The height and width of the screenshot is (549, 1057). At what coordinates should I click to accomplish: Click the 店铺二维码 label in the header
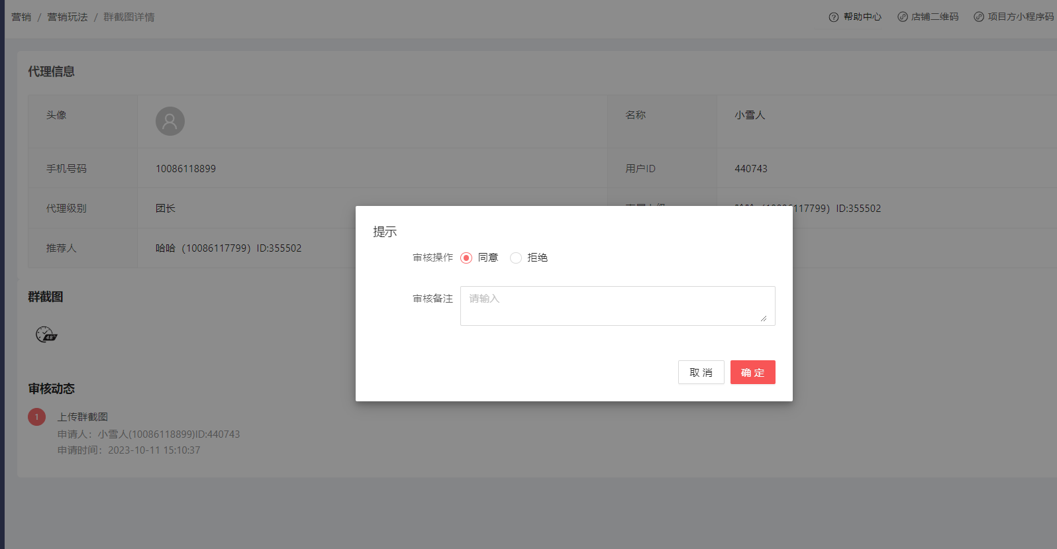click(x=934, y=17)
